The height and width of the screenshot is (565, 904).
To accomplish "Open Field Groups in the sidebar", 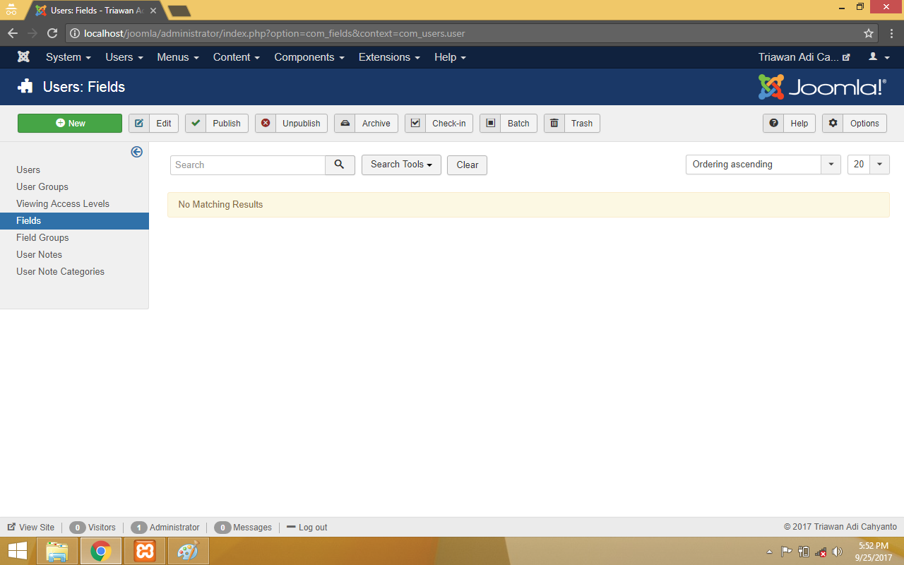I will pyautogui.click(x=42, y=237).
